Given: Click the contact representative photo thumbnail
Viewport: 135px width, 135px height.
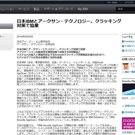Looking at the screenshot, I should tap(125, 66).
